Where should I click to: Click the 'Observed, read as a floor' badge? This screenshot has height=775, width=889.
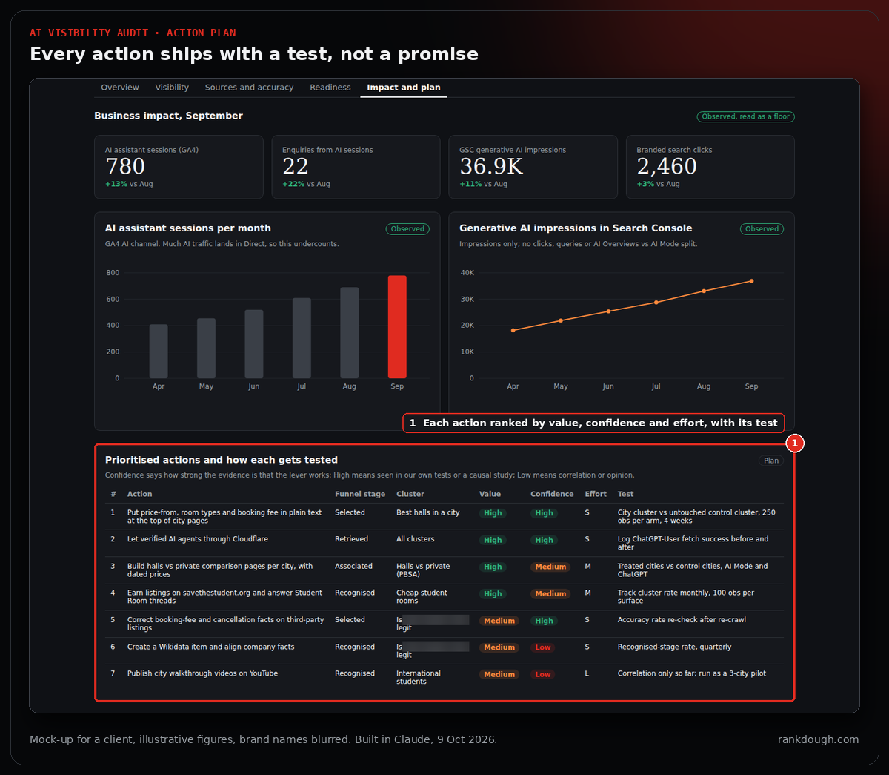tap(745, 116)
